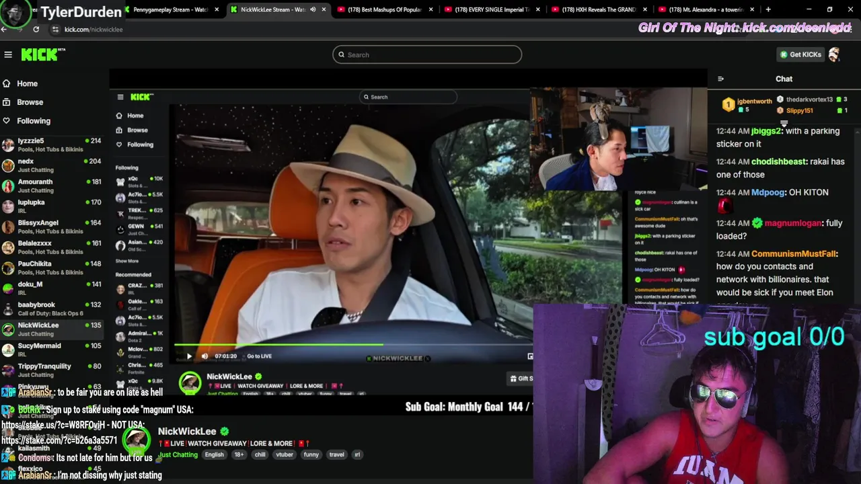Viewport: 861px width, 484px height.
Task: Select the English tag below the stream
Action: 214,455
